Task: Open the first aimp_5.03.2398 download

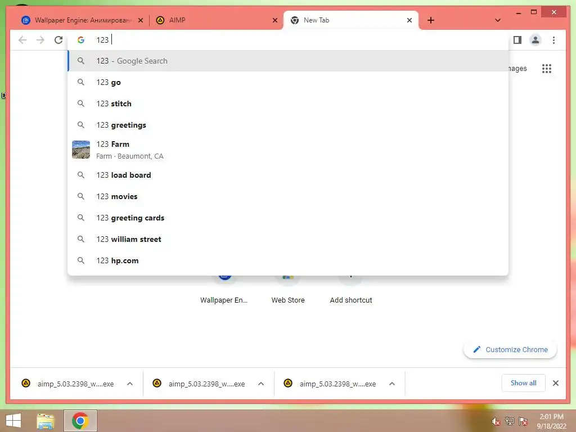Action: (x=68, y=384)
